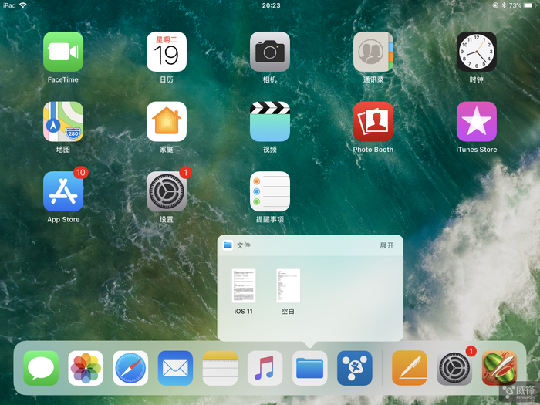
Task: Tap the Files app in the dock
Action: coord(309,368)
